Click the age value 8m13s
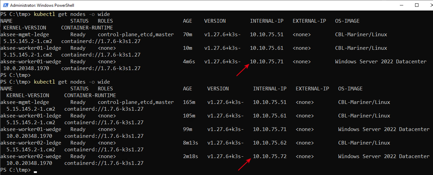Screen dimensions: 433x175 (190, 143)
